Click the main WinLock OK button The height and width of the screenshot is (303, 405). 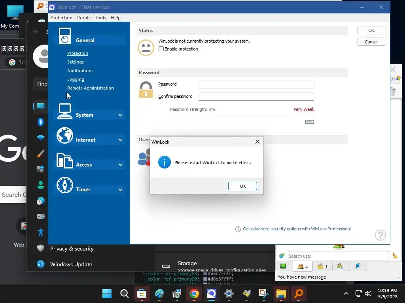[371, 30]
